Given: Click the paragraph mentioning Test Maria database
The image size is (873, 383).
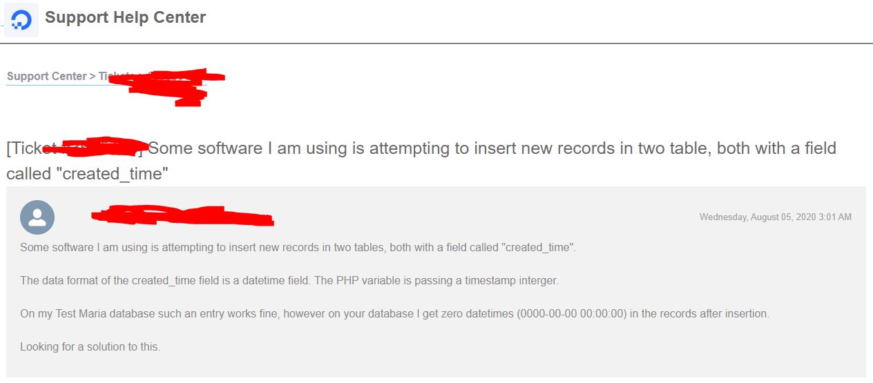Looking at the screenshot, I should (394, 313).
